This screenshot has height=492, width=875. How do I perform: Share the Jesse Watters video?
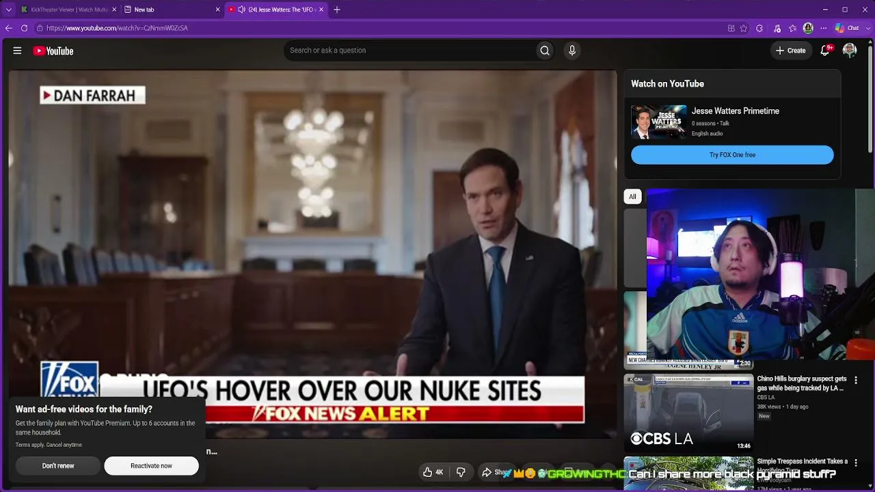[x=497, y=472]
